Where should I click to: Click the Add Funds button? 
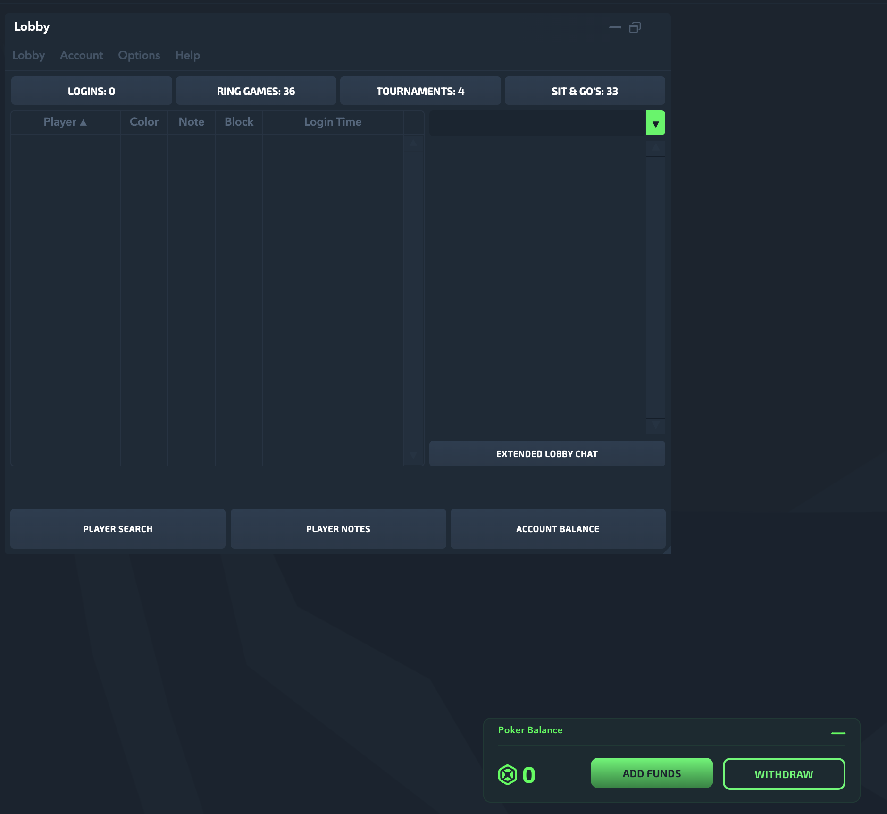(652, 773)
